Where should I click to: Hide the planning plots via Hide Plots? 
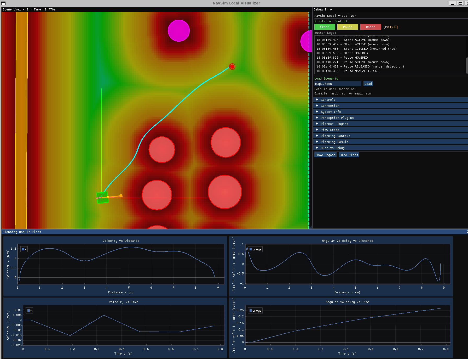tap(349, 155)
